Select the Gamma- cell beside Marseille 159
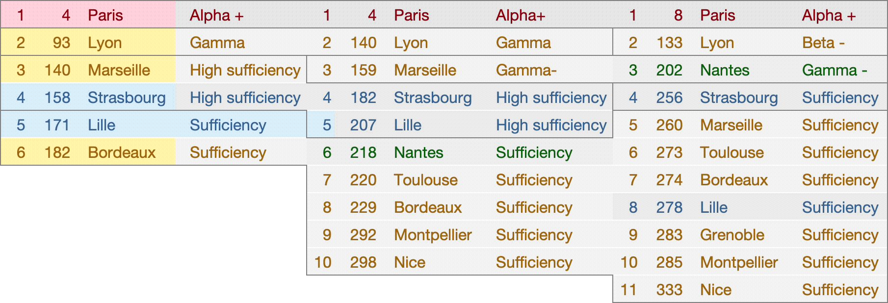888x303 pixels. tap(526, 70)
